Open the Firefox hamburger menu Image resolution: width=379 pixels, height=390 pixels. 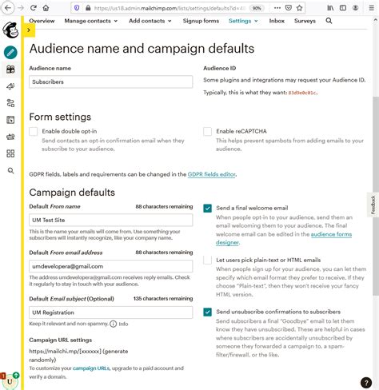tap(371, 8)
